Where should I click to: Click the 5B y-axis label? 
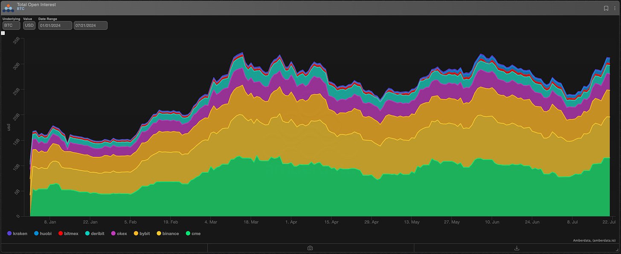(17, 192)
